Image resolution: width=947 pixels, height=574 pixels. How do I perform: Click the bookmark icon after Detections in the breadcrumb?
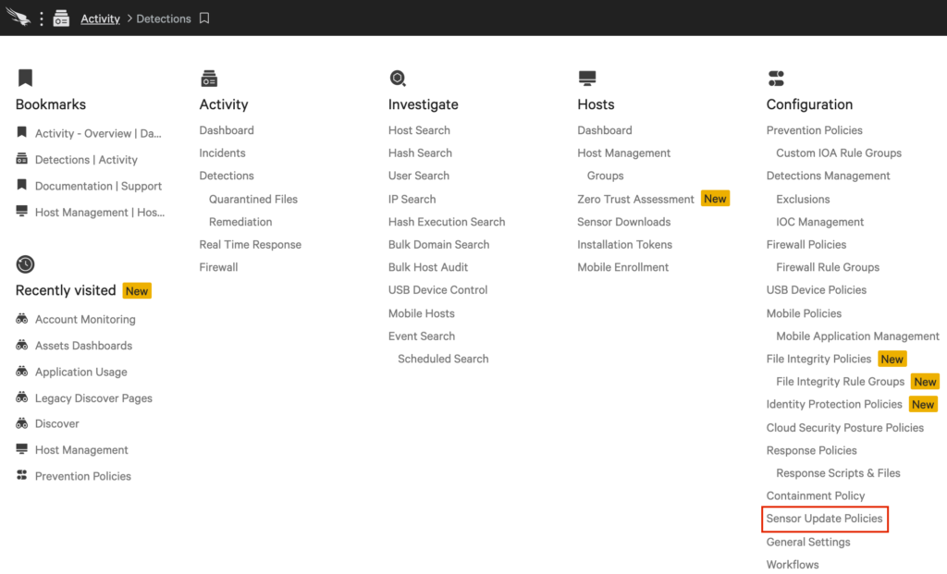click(205, 18)
